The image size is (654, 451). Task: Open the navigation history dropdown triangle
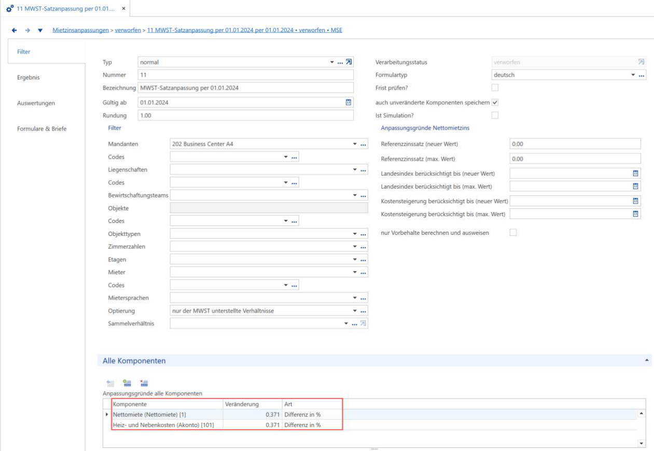[x=40, y=30]
